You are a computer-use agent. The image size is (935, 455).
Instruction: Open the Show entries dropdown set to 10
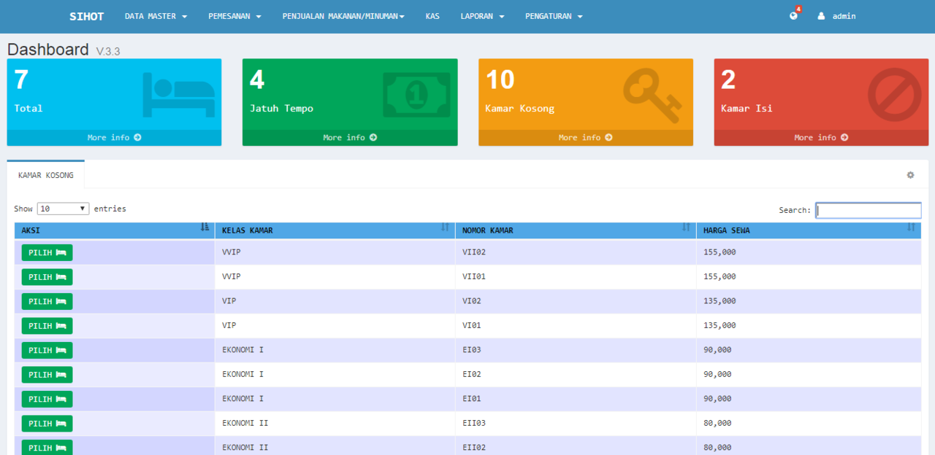62,208
